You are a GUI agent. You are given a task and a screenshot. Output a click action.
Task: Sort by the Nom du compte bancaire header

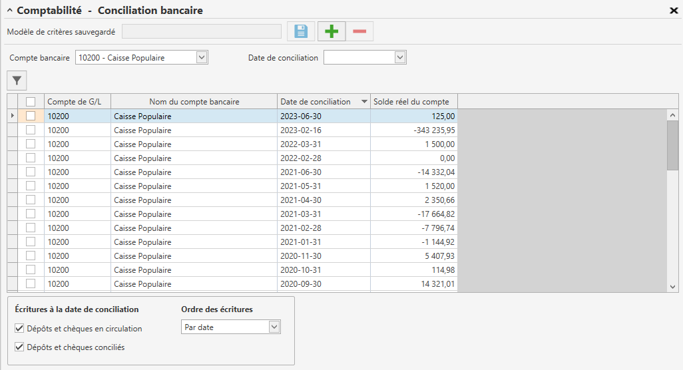194,102
